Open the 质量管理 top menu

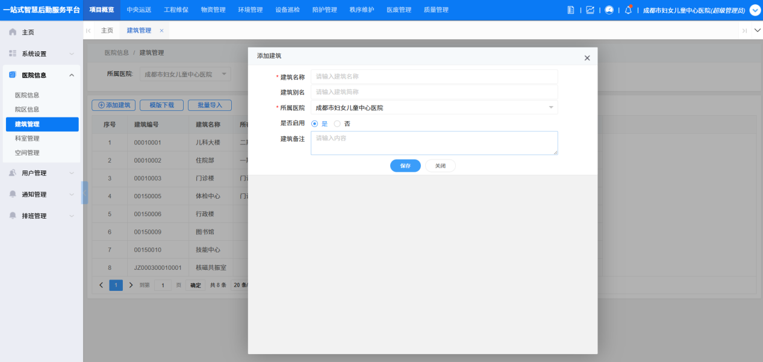436,10
